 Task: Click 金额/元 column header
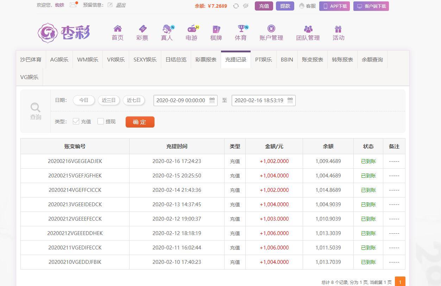(274, 146)
